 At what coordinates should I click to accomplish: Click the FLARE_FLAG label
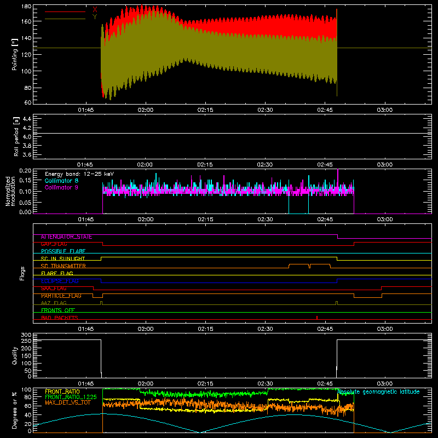tap(57, 273)
